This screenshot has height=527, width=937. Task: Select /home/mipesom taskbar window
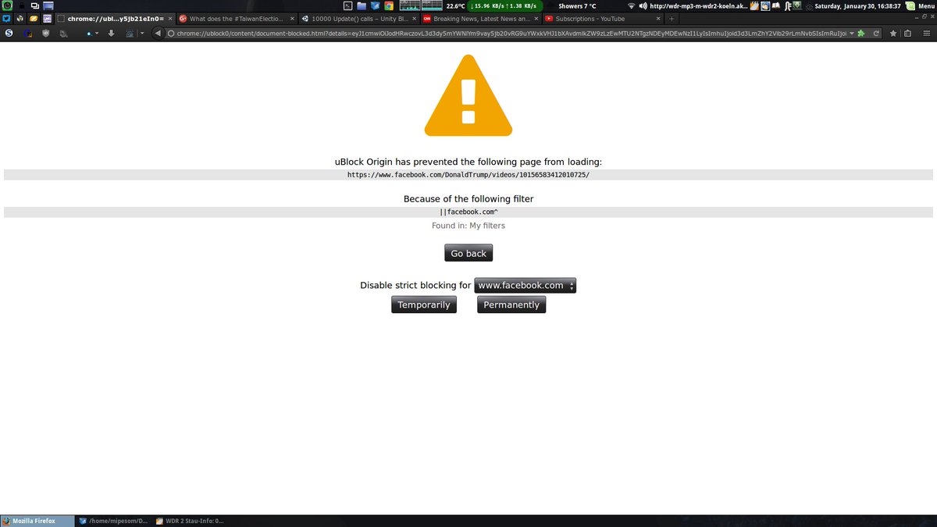(114, 521)
